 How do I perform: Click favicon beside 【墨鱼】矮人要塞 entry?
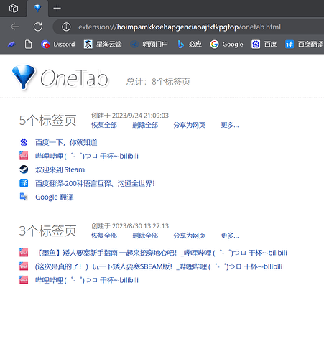point(24,253)
